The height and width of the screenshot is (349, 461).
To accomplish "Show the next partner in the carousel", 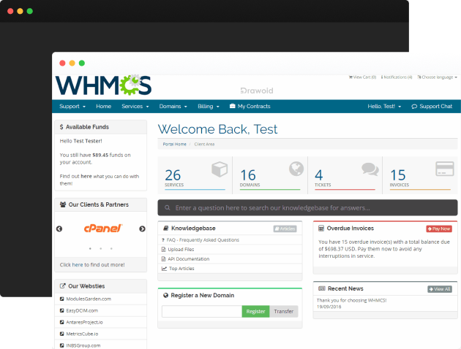I will (x=142, y=229).
